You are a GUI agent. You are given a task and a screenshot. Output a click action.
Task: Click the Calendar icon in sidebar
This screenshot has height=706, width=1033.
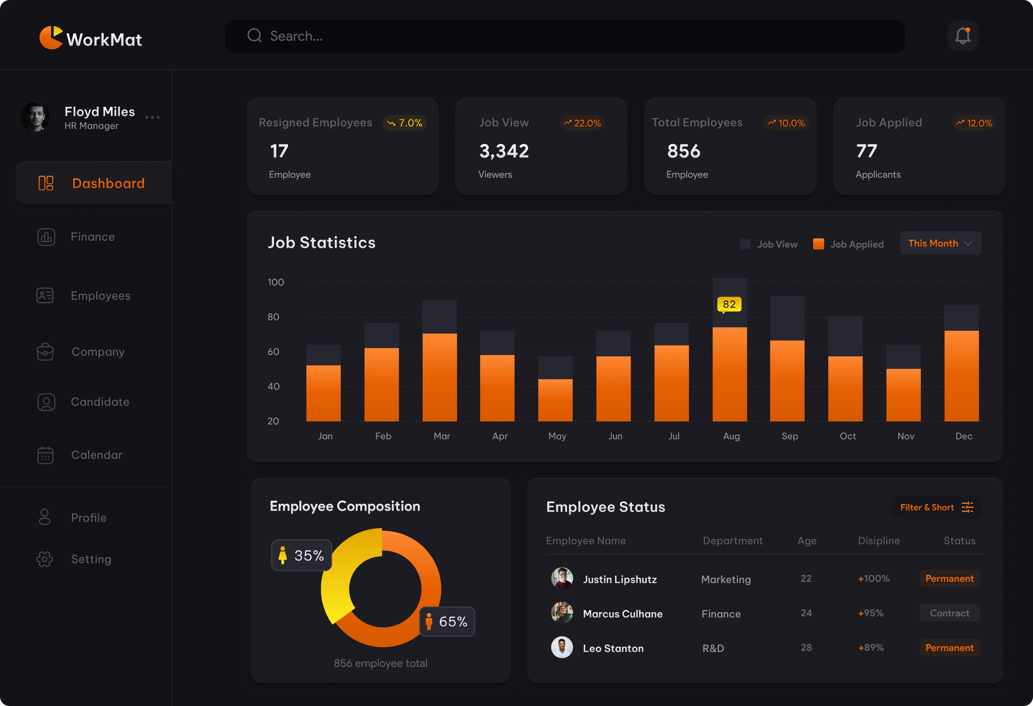click(45, 455)
